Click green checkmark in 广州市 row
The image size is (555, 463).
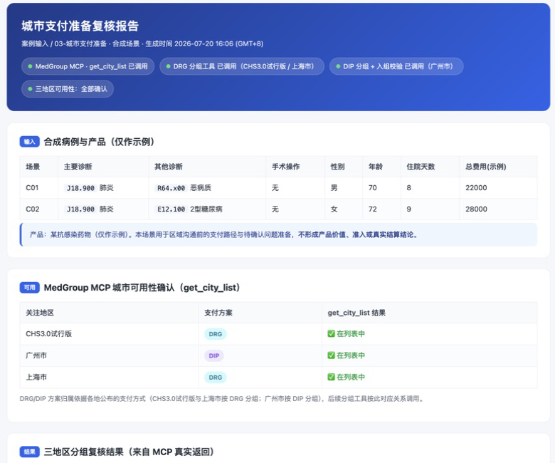click(x=331, y=355)
